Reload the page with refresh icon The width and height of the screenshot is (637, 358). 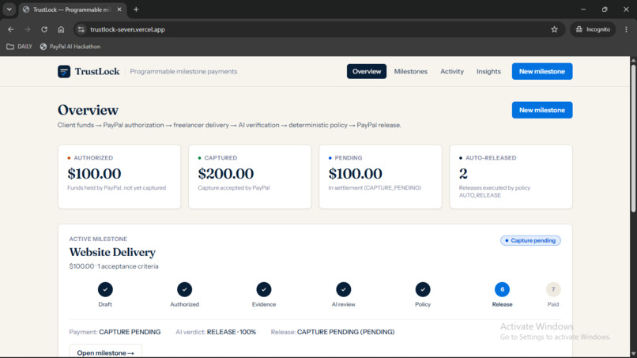pyautogui.click(x=44, y=29)
